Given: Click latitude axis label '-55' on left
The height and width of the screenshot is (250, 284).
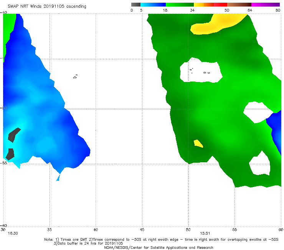Looking at the screenshot, I should pyautogui.click(x=3, y=163).
